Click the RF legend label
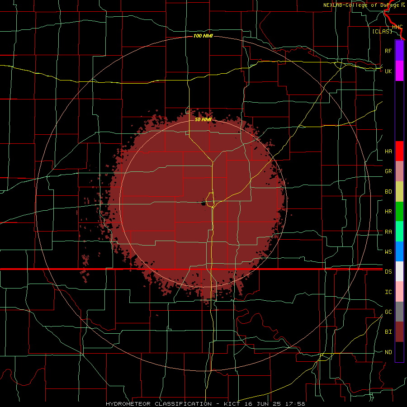Viewport: 407px width, 407px height. 388,51
